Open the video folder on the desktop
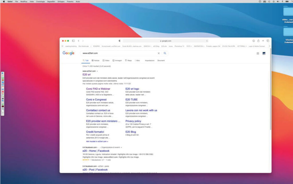Viewport: 293px width, 184px height. click(288, 11)
